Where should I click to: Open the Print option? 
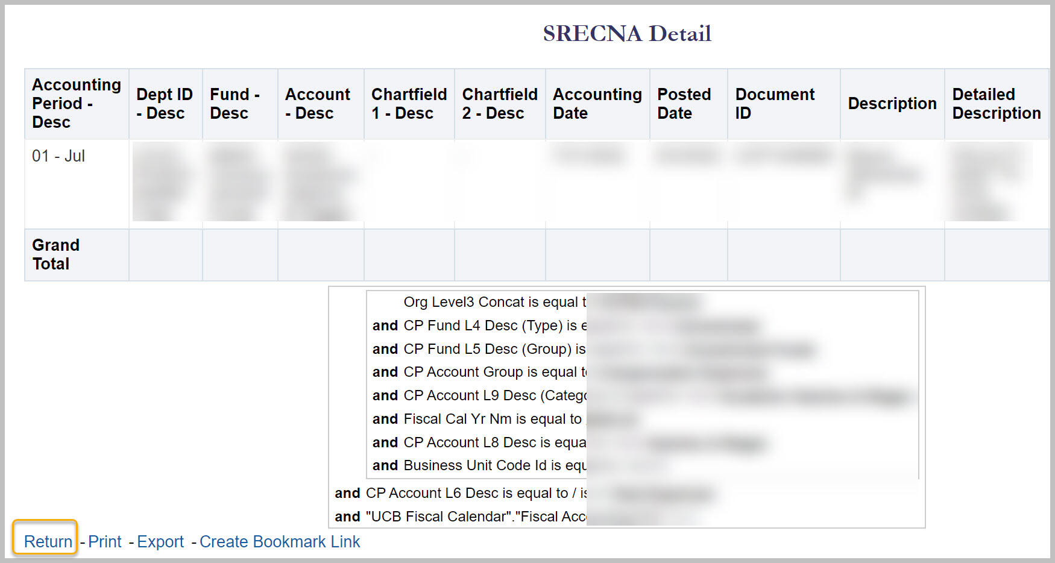[105, 541]
